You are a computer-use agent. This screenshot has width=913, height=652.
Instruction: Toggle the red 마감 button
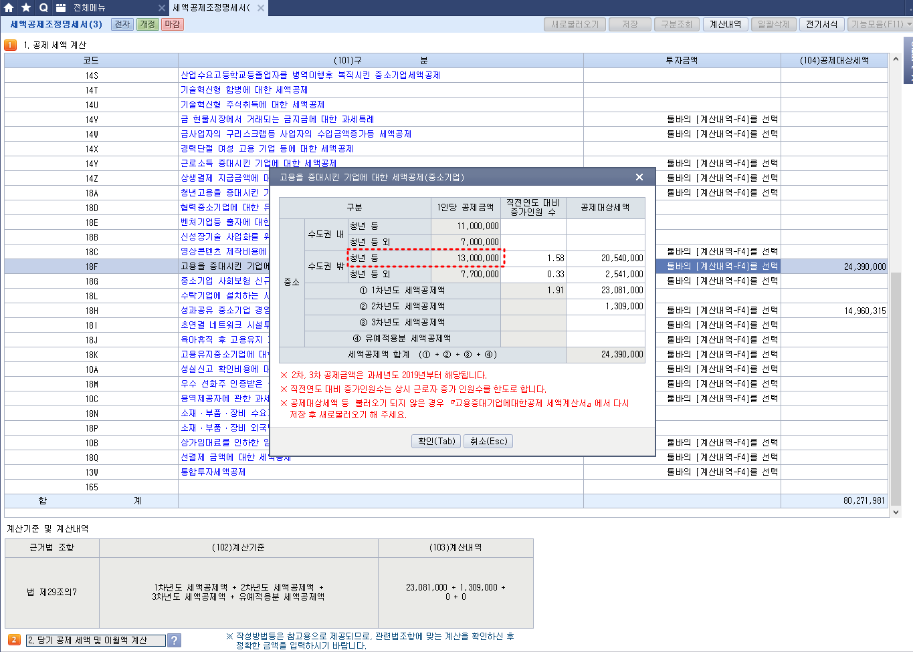click(173, 24)
